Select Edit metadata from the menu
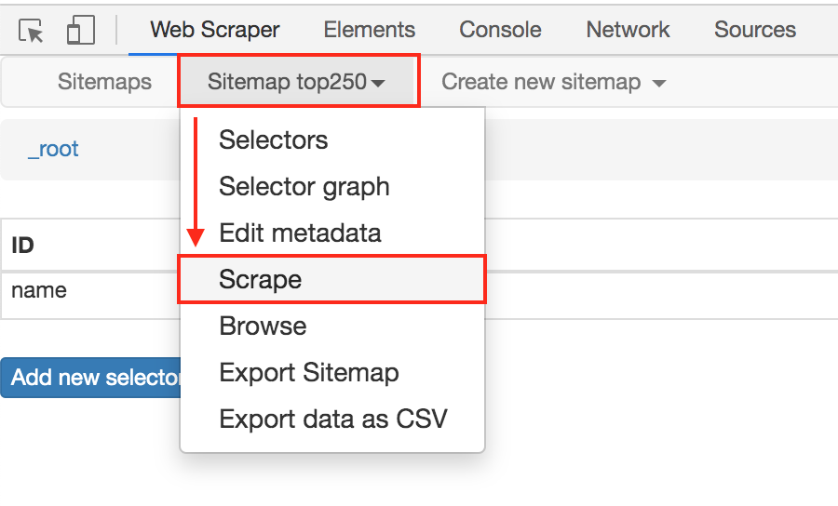Image resolution: width=838 pixels, height=506 pixels. coord(300,233)
